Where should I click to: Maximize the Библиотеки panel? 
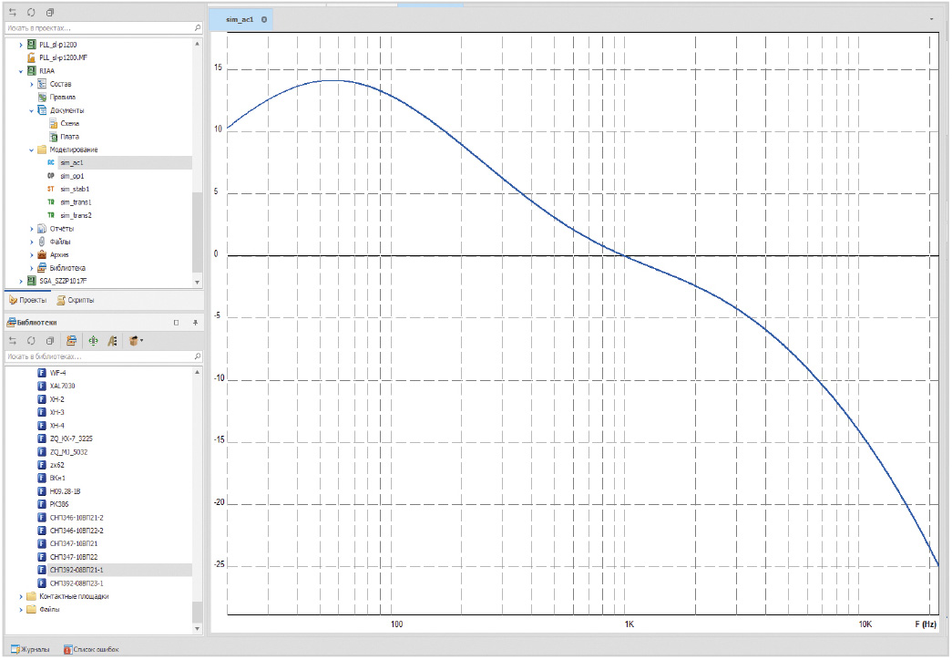177,323
